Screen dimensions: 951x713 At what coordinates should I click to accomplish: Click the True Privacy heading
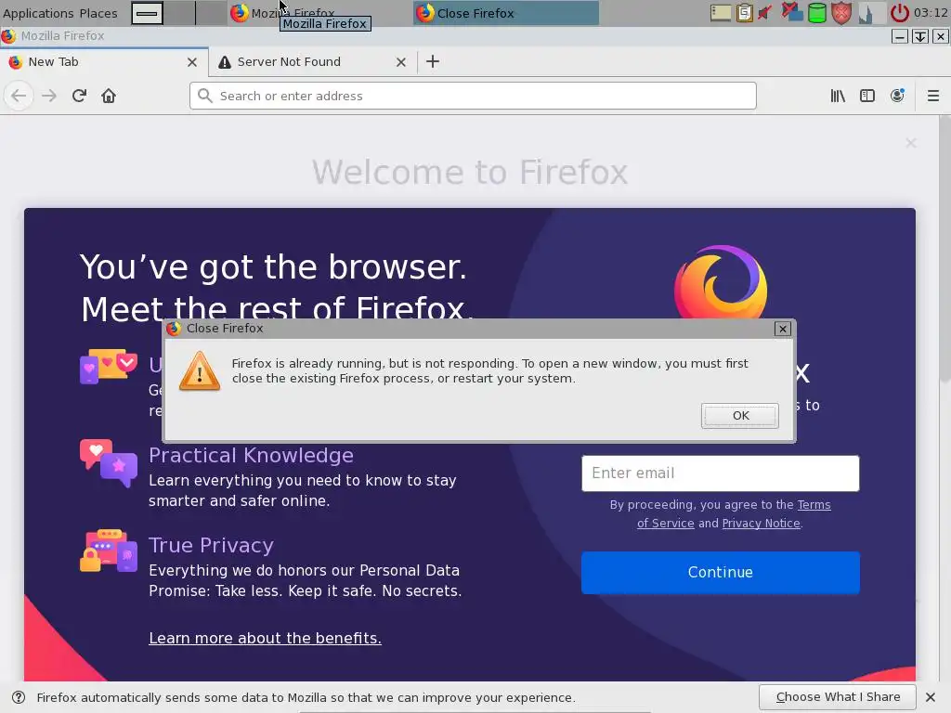click(211, 545)
